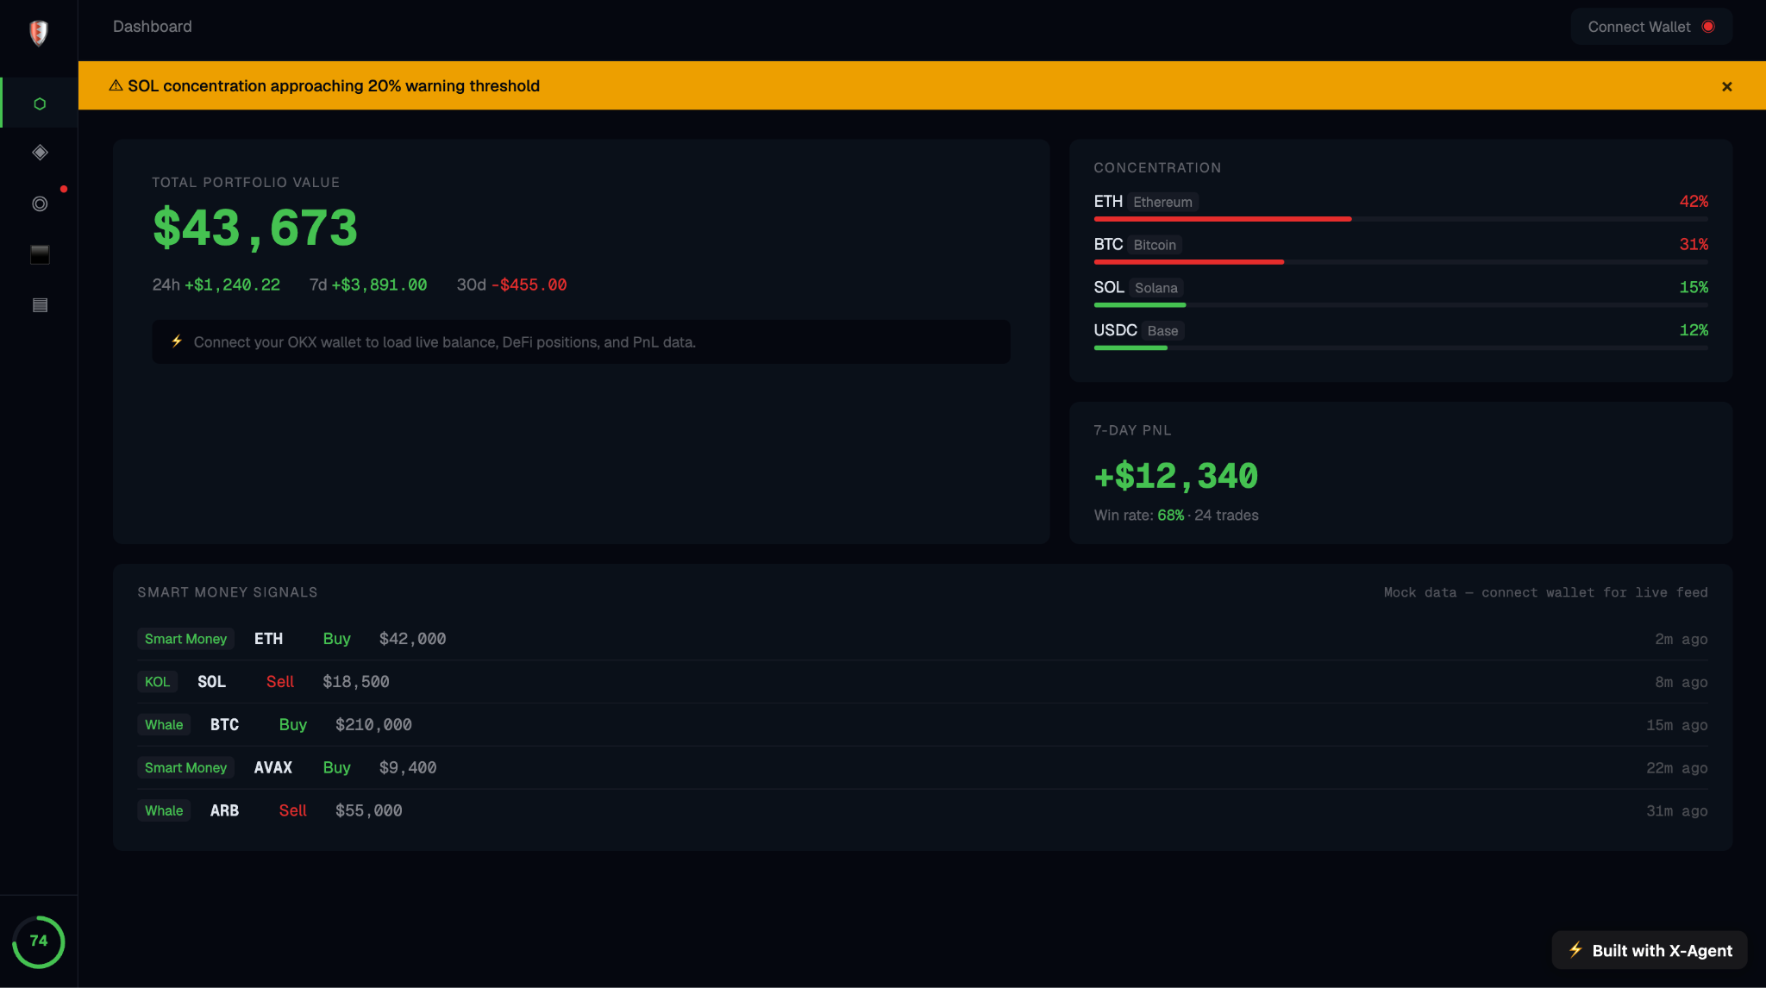The width and height of the screenshot is (1766, 988).
Task: Click the AVAX ticker in the signals list
Action: click(273, 768)
